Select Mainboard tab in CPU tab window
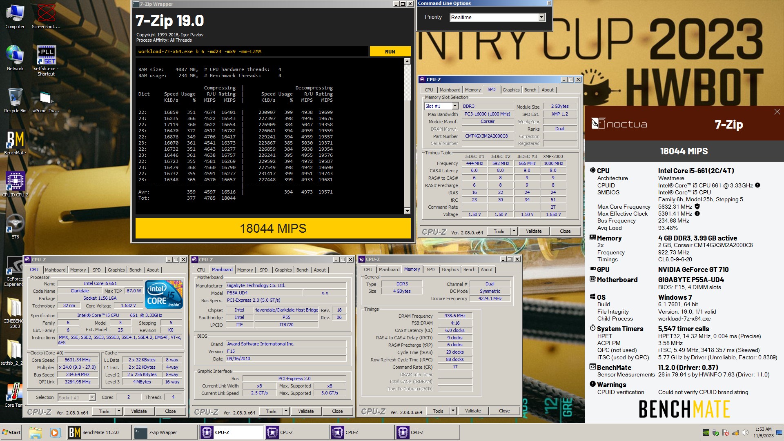Image resolution: width=784 pixels, height=441 pixels. [55, 270]
